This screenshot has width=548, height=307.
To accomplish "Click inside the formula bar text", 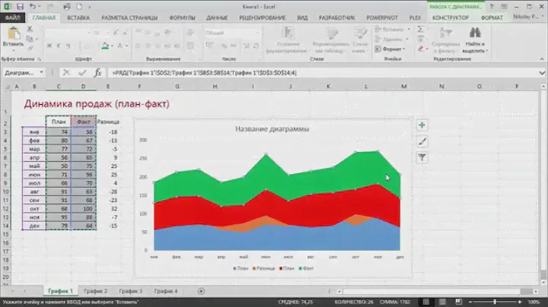I will click(304, 73).
